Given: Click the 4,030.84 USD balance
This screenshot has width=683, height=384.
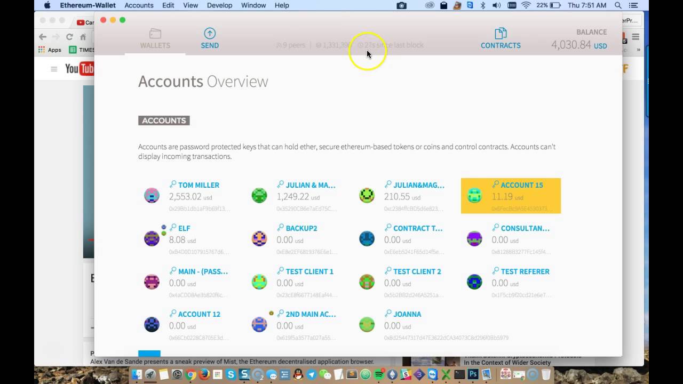Looking at the screenshot, I should pyautogui.click(x=579, y=45).
